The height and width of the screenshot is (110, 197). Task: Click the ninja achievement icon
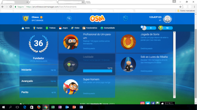click(71, 42)
